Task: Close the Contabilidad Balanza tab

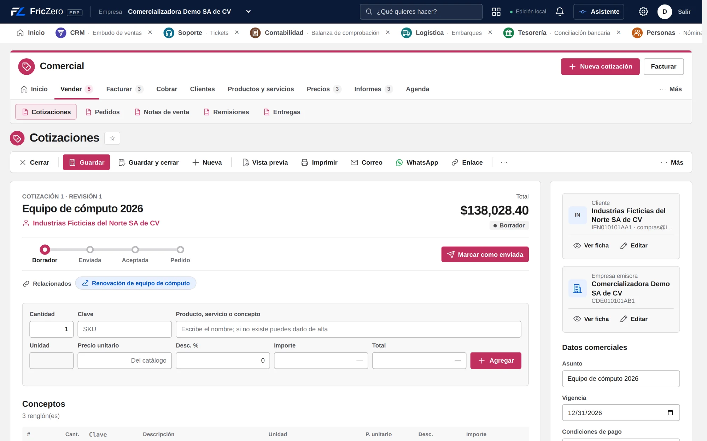Action: point(388,32)
